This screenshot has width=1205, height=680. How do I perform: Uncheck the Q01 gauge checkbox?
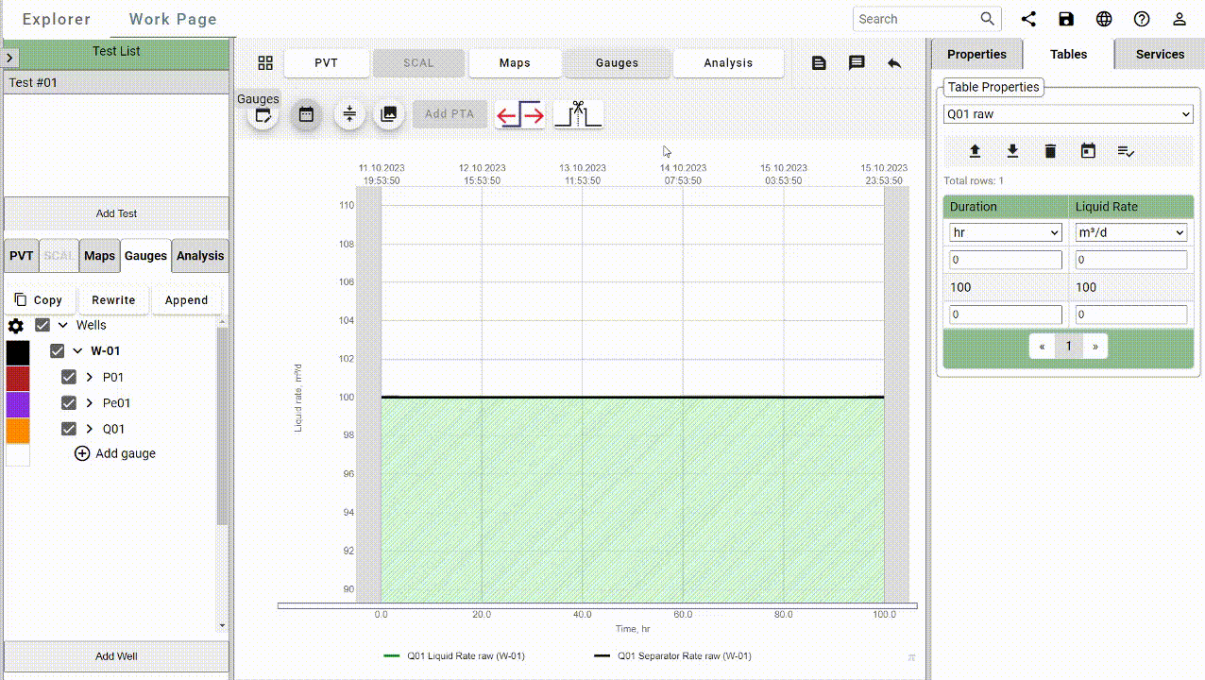69,429
